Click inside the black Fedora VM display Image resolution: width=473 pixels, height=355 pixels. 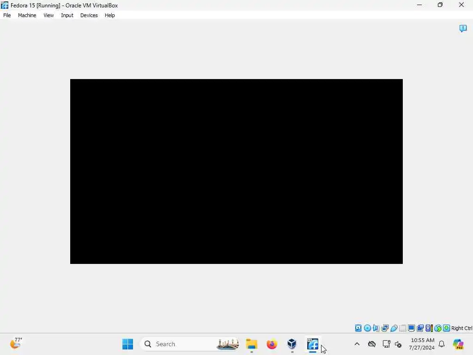pyautogui.click(x=236, y=171)
